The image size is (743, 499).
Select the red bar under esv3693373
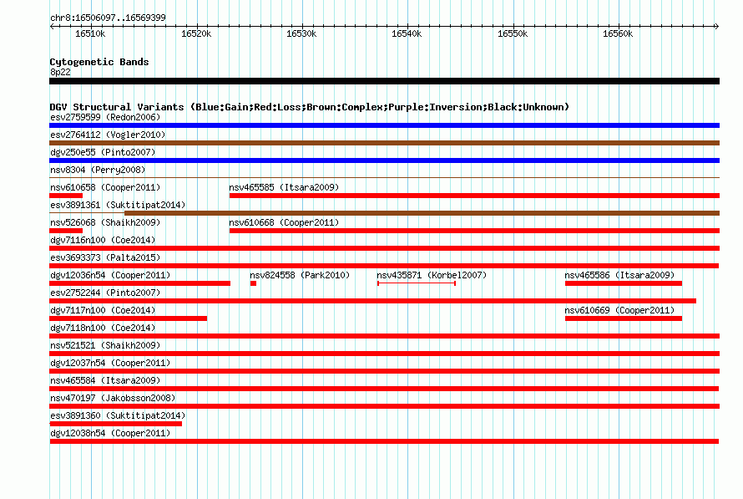384,266
